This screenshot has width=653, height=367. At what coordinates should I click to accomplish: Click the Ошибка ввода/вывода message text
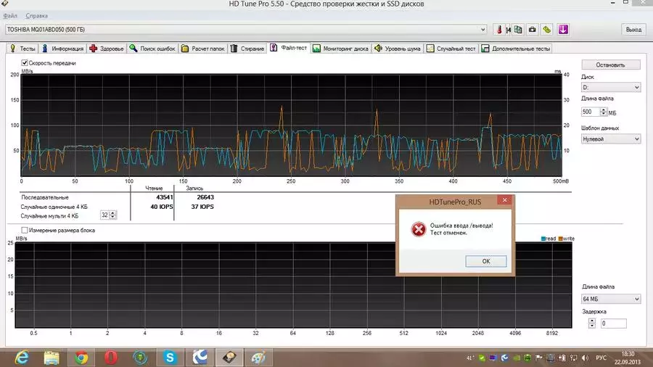point(461,226)
